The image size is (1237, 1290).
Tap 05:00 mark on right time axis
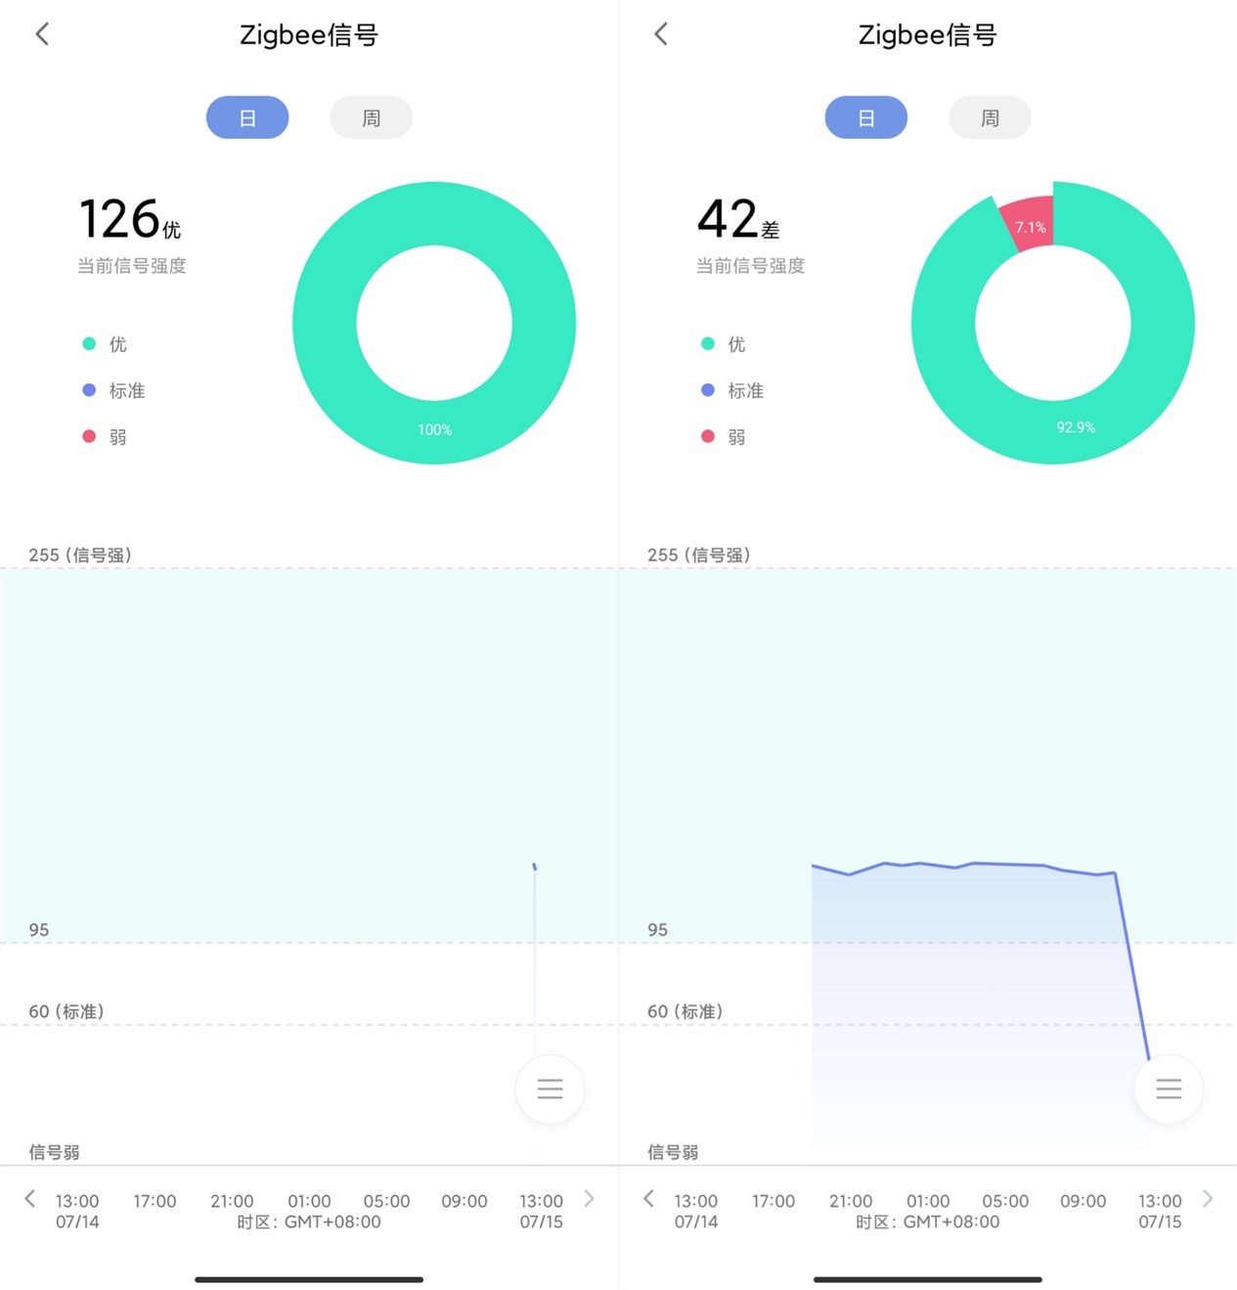pyautogui.click(x=1005, y=1201)
